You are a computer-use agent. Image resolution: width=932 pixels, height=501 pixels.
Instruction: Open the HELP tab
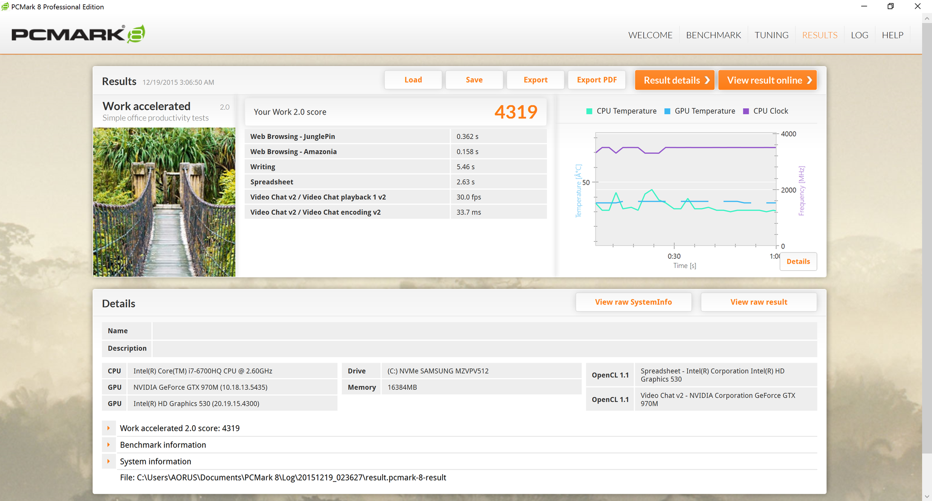[x=893, y=35]
